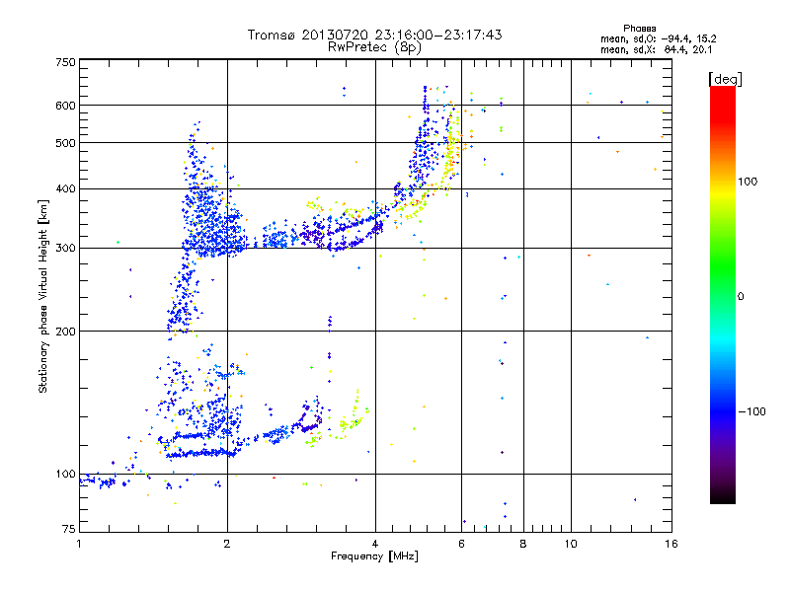Image resolution: width=790 pixels, height=592 pixels.
Task: Click the plot title 'Tromsø 20130720 23:16:00-23:17:43'
Action: pos(374,35)
